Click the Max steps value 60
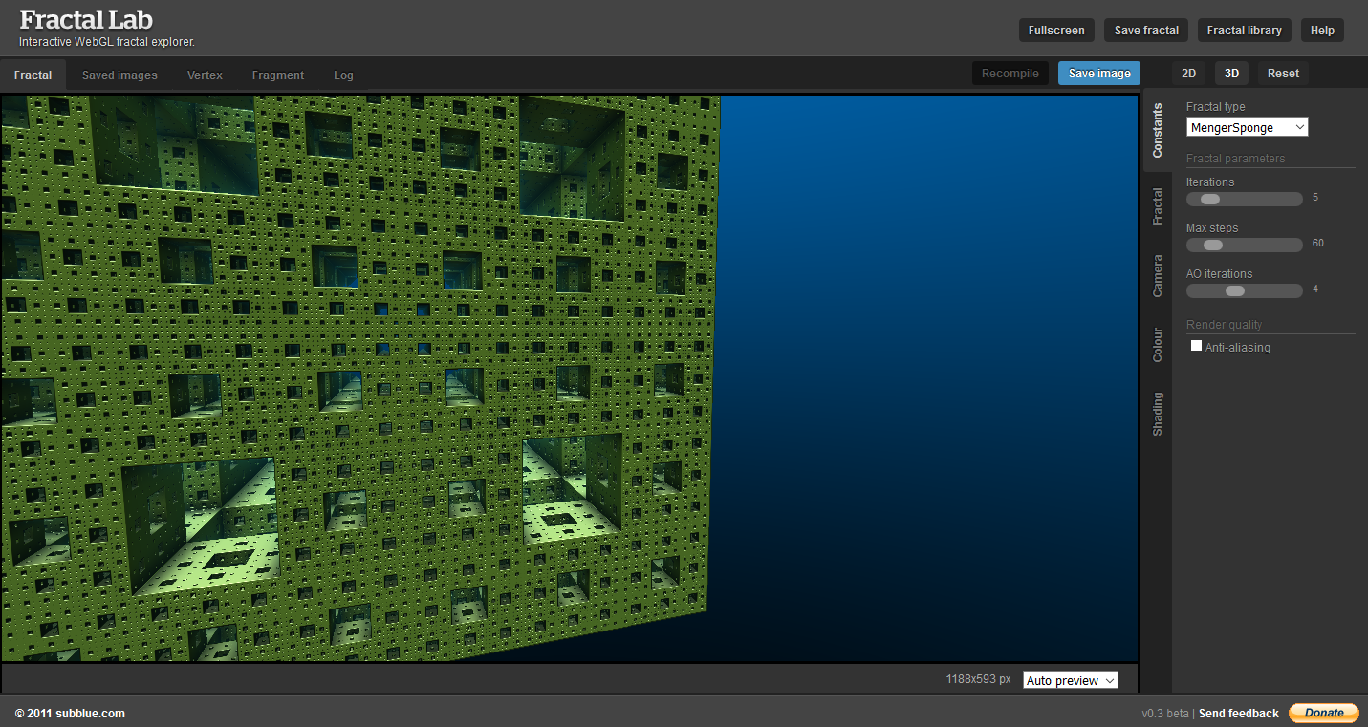Viewport: 1368px width, 727px height. 1318,244
